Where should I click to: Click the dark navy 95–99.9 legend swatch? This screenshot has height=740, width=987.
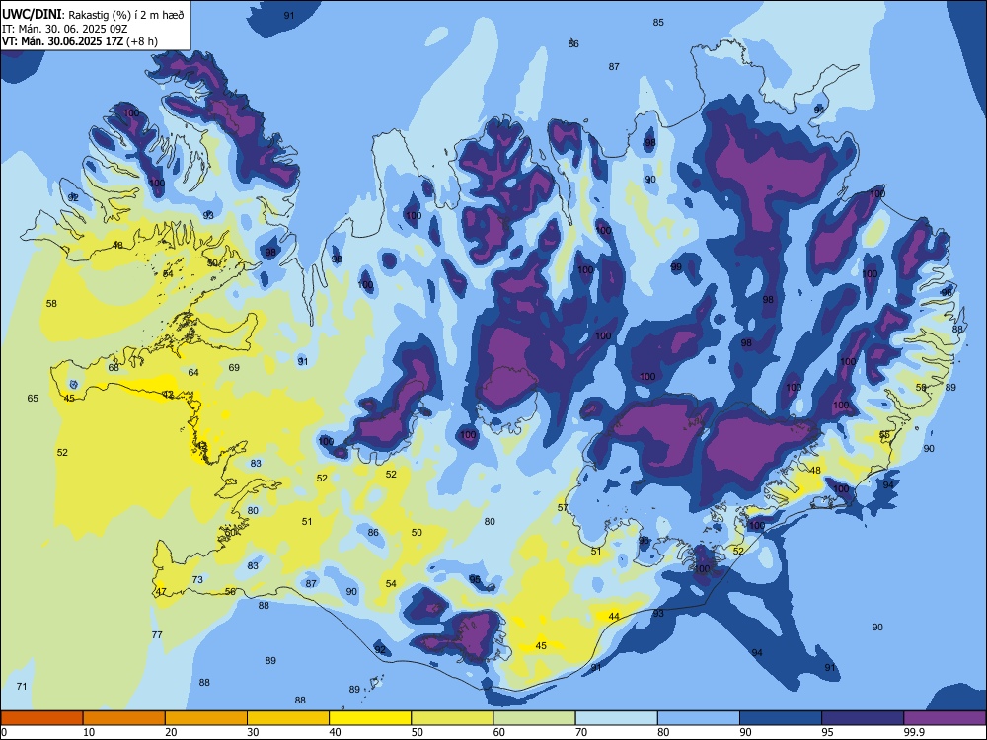pos(863,718)
